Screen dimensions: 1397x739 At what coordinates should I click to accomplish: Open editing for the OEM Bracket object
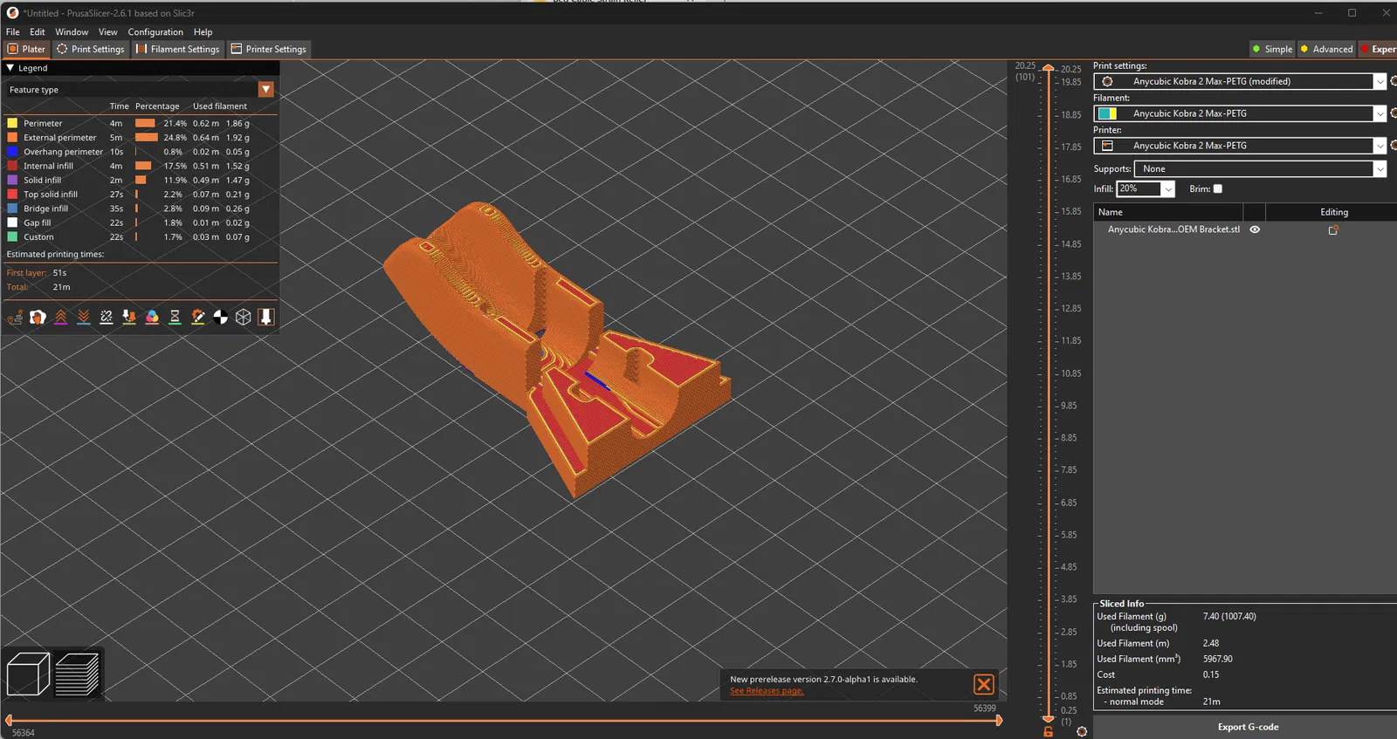coord(1333,230)
